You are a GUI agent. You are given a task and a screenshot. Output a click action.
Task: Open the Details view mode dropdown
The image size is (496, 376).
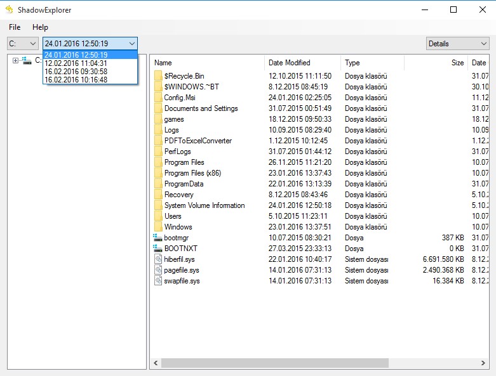[x=457, y=44]
